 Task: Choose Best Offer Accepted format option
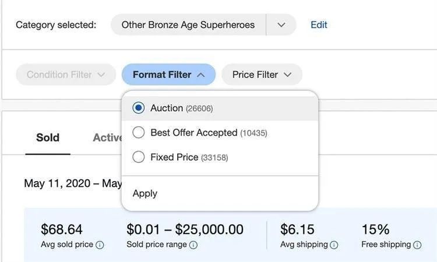[139, 133]
